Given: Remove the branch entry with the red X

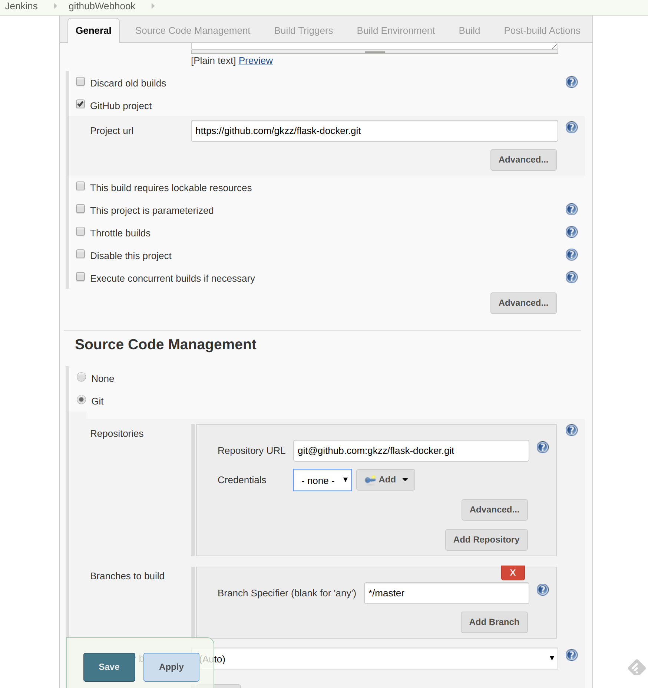Looking at the screenshot, I should click(512, 573).
